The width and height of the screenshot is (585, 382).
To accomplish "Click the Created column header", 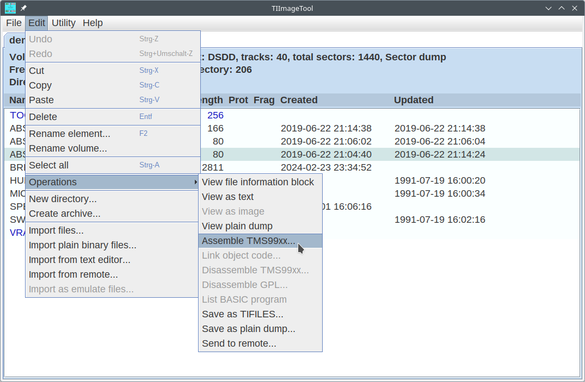I will [299, 100].
